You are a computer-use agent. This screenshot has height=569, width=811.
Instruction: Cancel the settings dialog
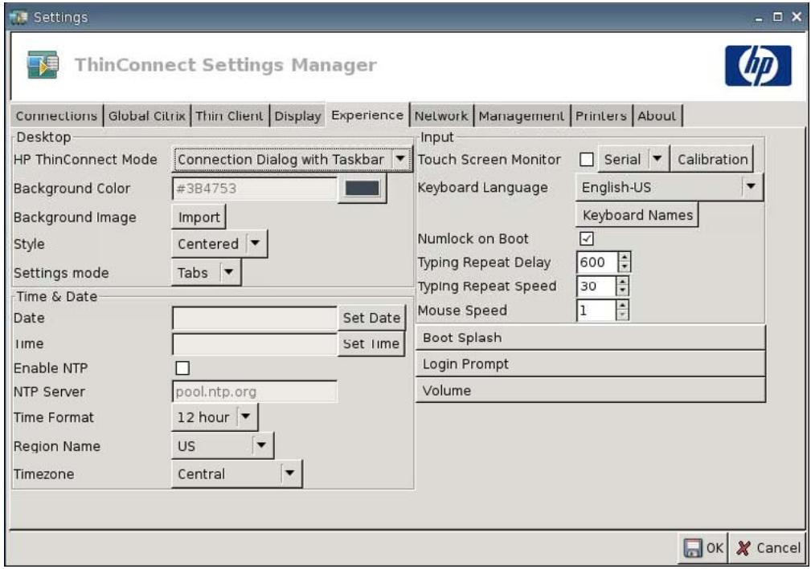click(x=768, y=548)
